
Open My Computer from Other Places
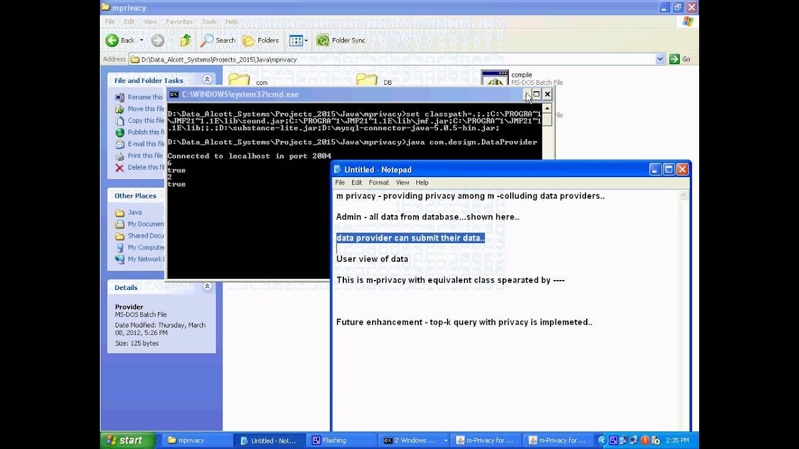point(140,248)
